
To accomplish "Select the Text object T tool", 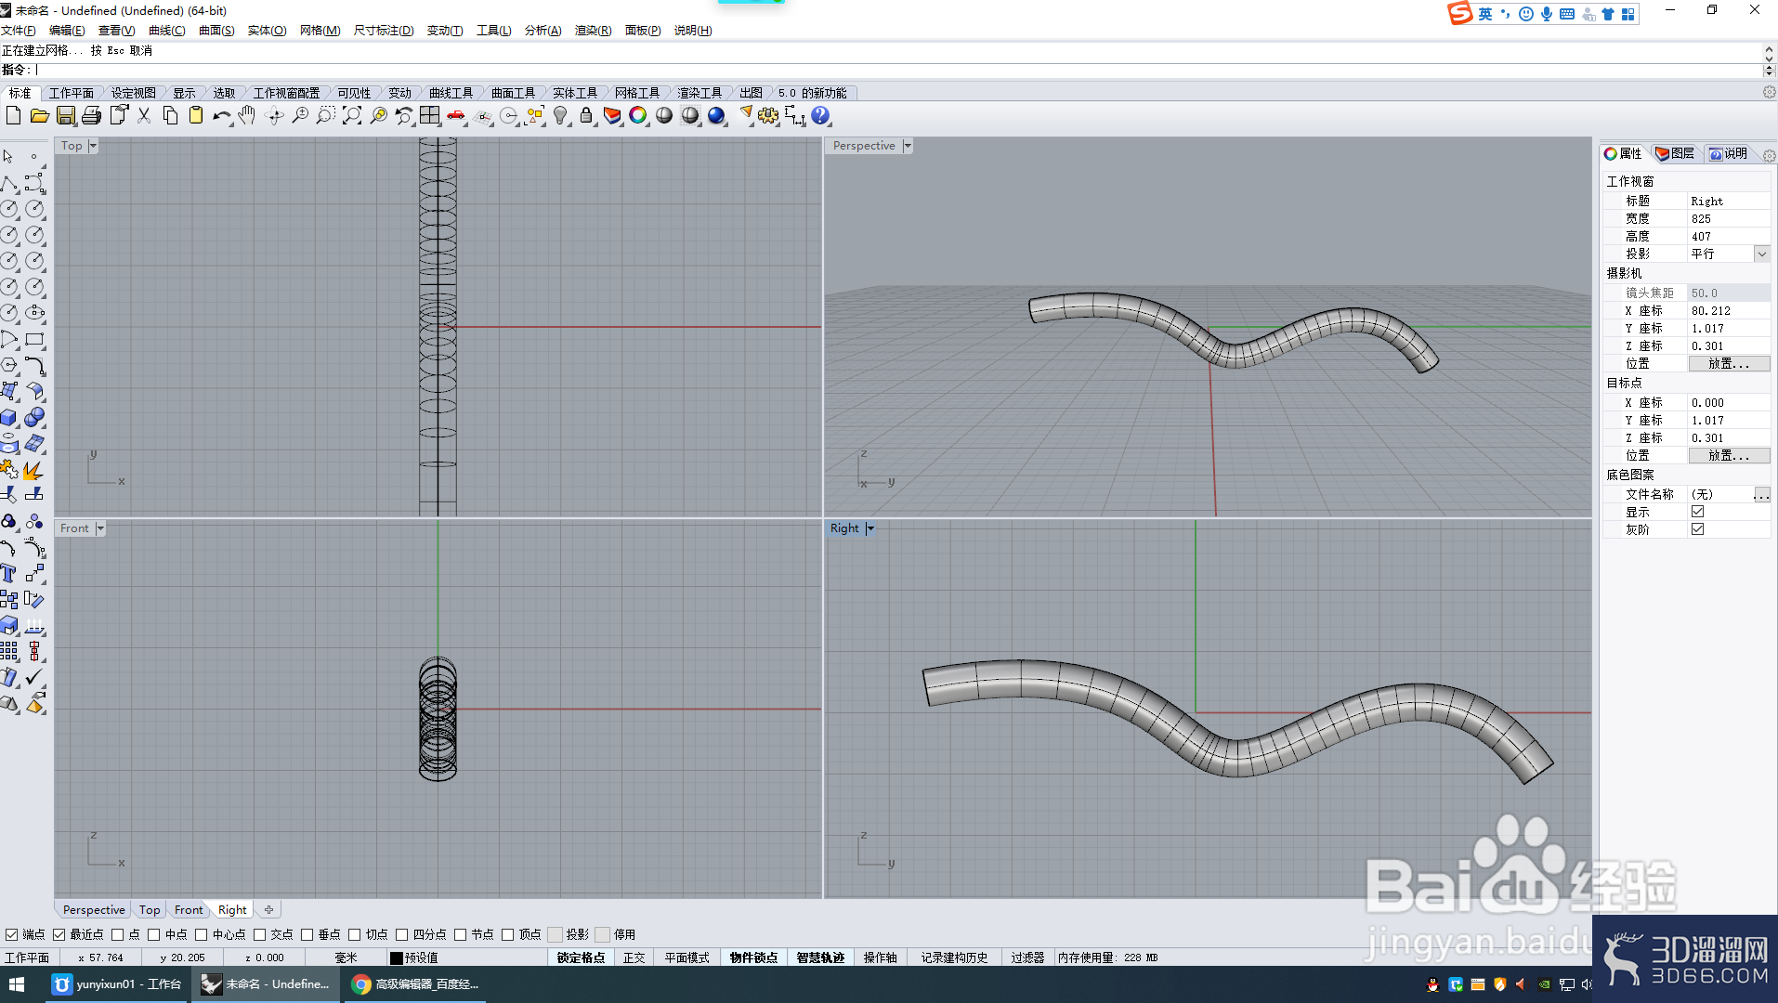I will pyautogui.click(x=9, y=573).
